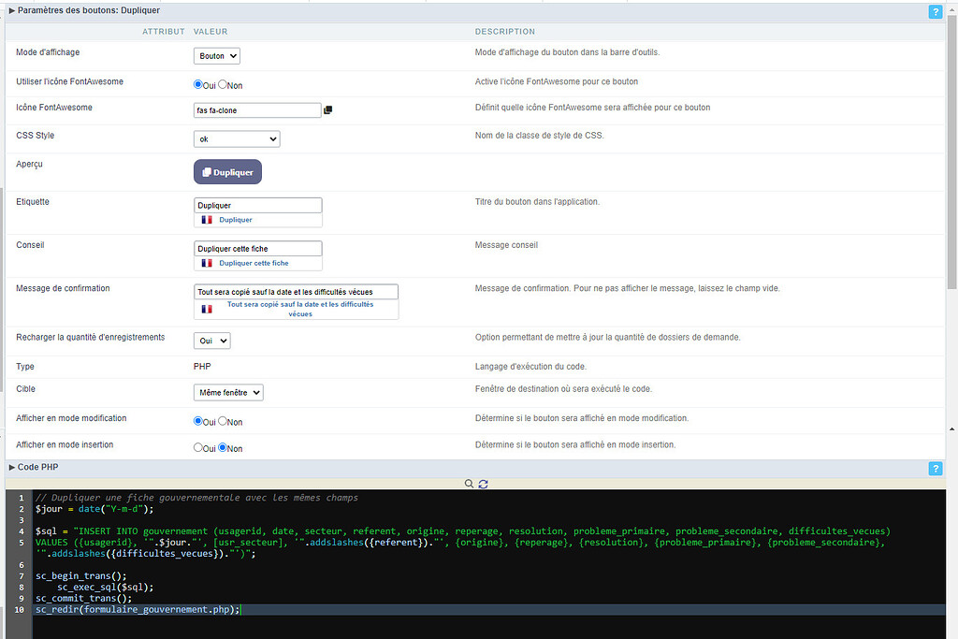
Task: Select Non for Utiliser l'icône FontAwesome
Action: [223, 84]
